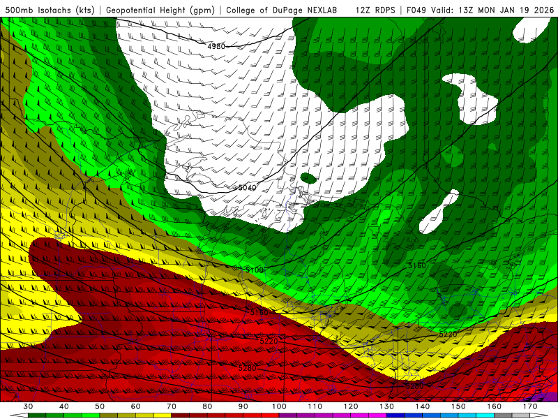Click the '30' label on the color scale
This screenshot has width=558, height=419.
(x=28, y=406)
